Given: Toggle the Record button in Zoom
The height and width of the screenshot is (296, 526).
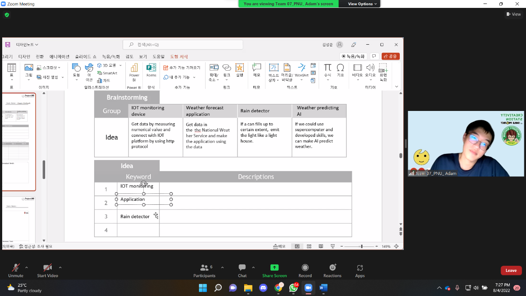Looking at the screenshot, I should (x=305, y=268).
